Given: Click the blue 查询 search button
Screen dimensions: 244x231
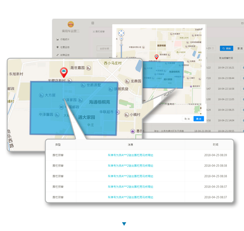Looking at the screenshot, I should point(227,48).
